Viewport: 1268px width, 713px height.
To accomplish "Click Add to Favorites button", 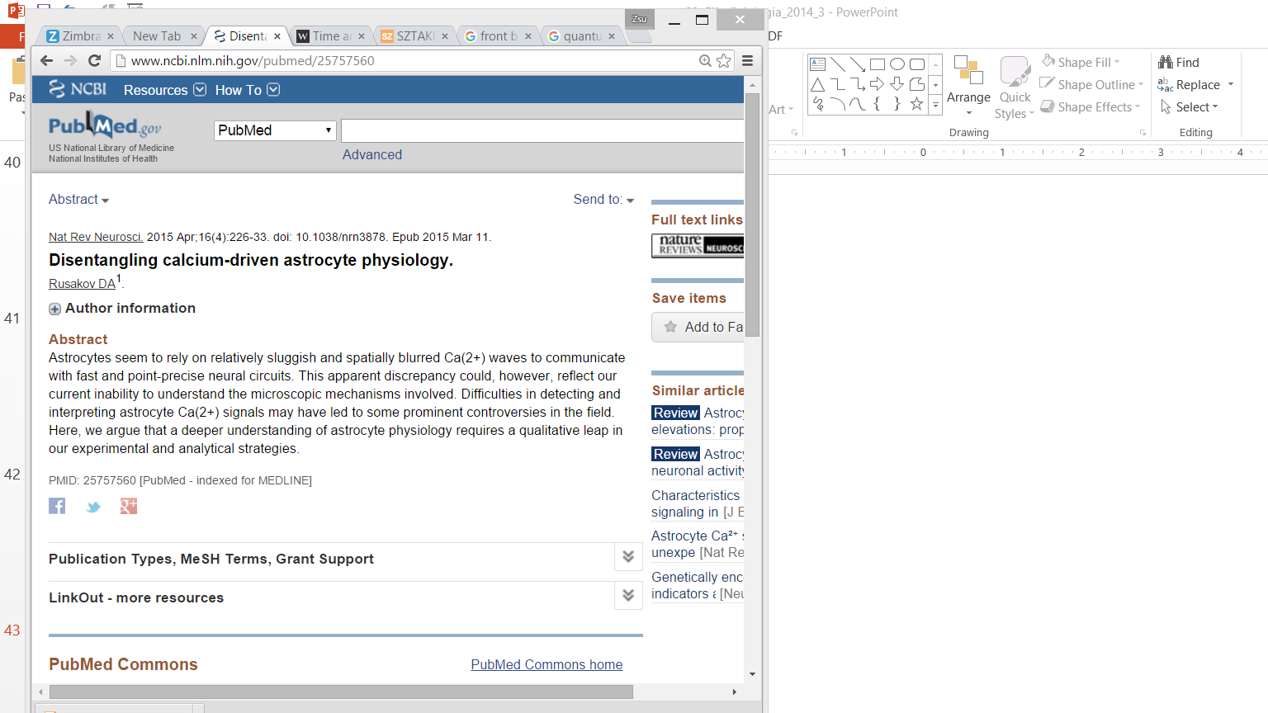I will [698, 327].
